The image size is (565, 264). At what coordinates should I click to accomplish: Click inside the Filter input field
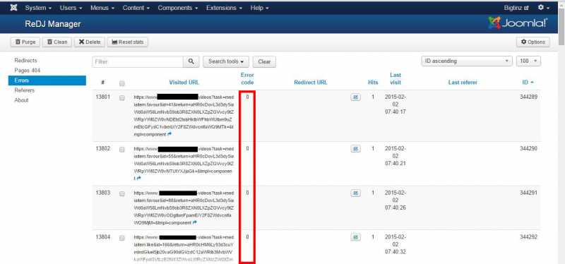(138, 61)
